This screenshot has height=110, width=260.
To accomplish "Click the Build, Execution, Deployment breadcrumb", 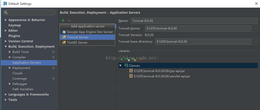I will [x=83, y=13].
